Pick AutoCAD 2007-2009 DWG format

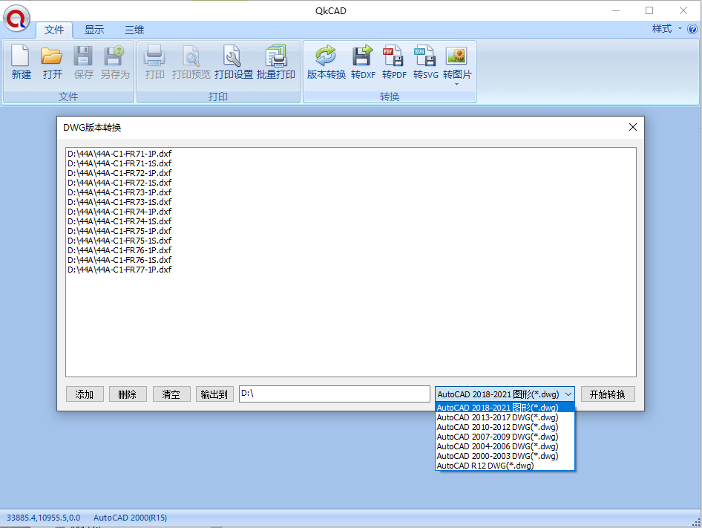tap(505, 437)
